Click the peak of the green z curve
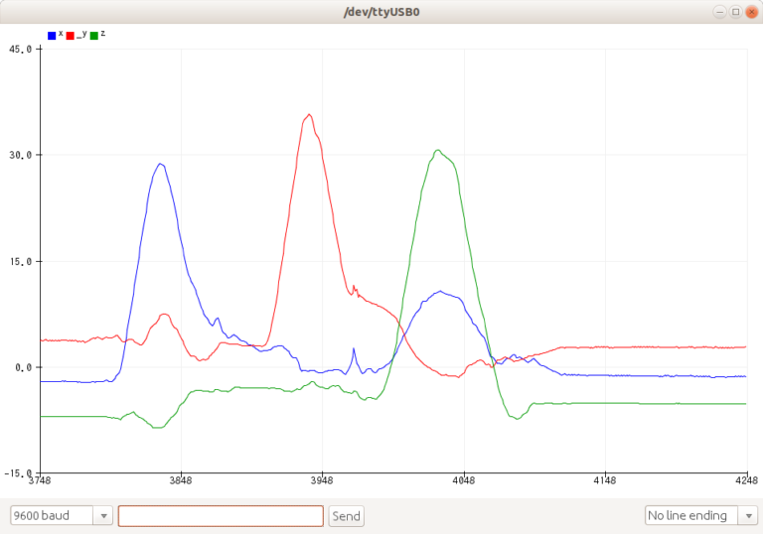763x534 pixels. point(438,151)
